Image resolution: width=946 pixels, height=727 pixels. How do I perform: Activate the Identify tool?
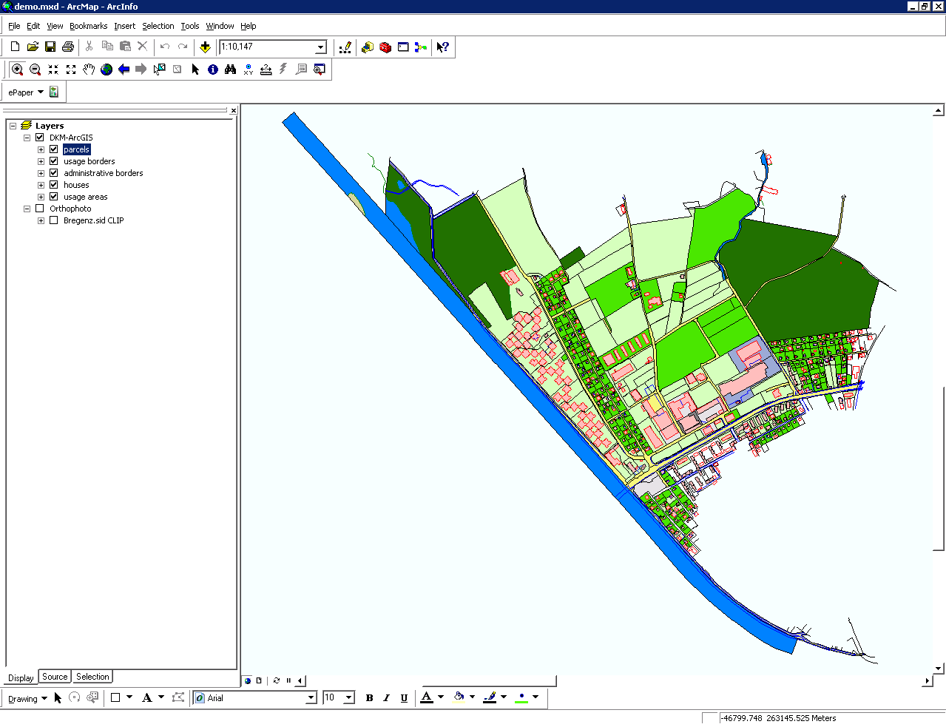pyautogui.click(x=212, y=70)
